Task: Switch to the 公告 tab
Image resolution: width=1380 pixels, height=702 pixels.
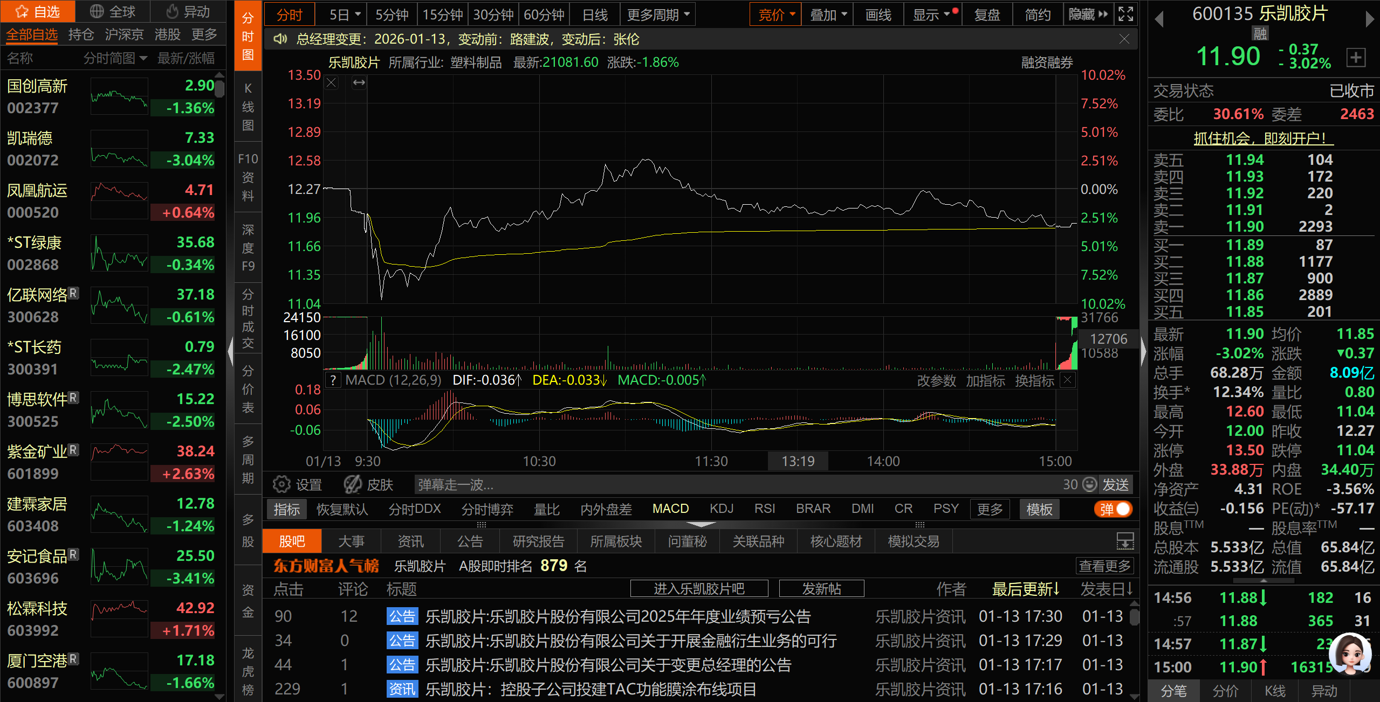Action: coord(470,541)
